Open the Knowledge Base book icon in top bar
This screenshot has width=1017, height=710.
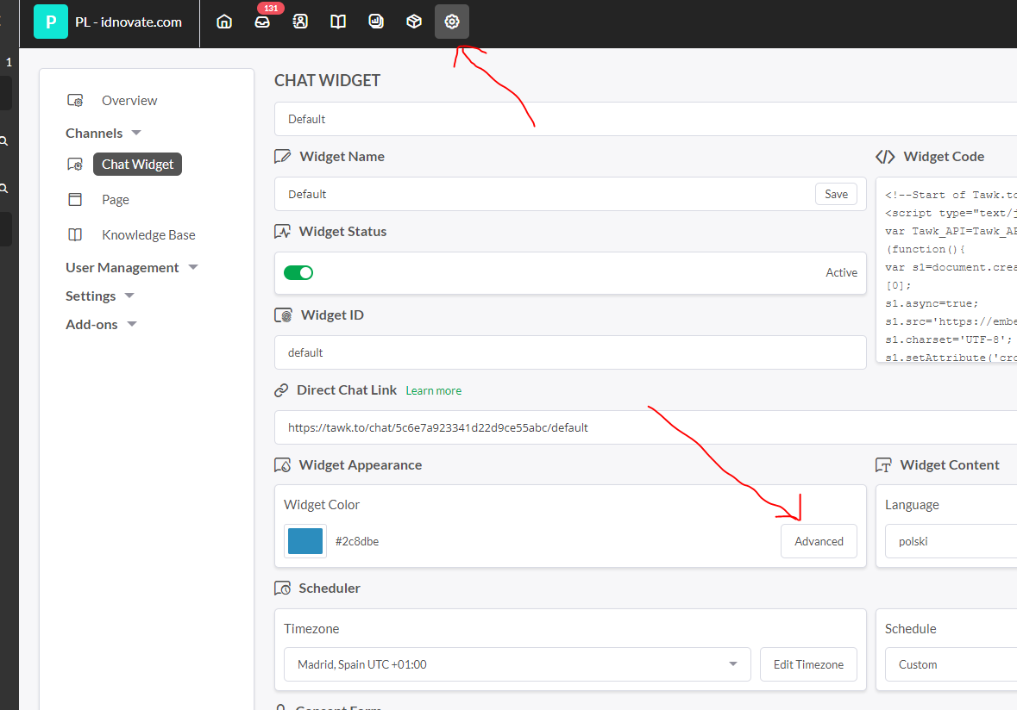(338, 22)
